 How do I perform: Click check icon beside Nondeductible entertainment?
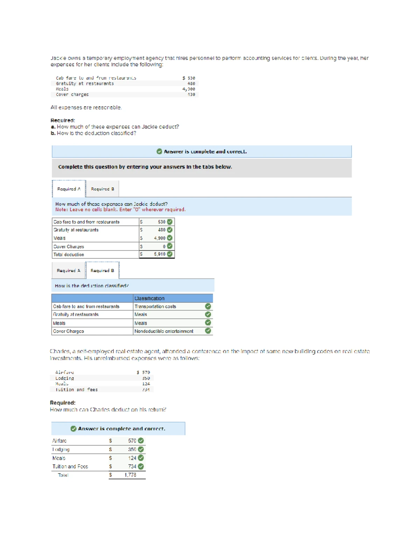tap(208, 331)
